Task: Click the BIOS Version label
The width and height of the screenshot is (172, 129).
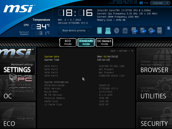Action: tap(52, 88)
